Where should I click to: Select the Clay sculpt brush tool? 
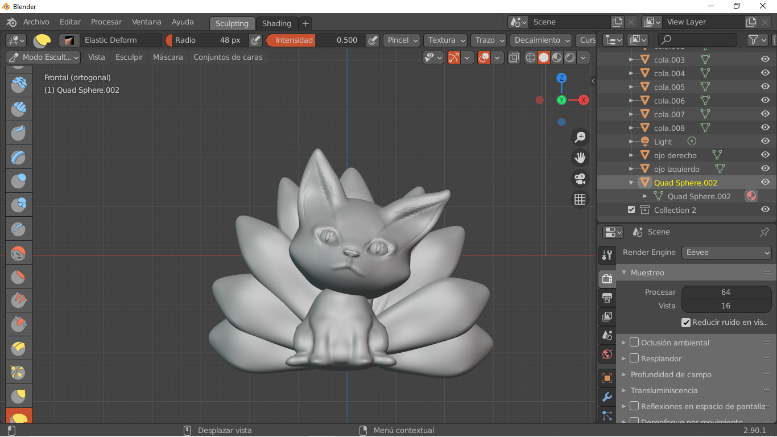(x=19, y=84)
